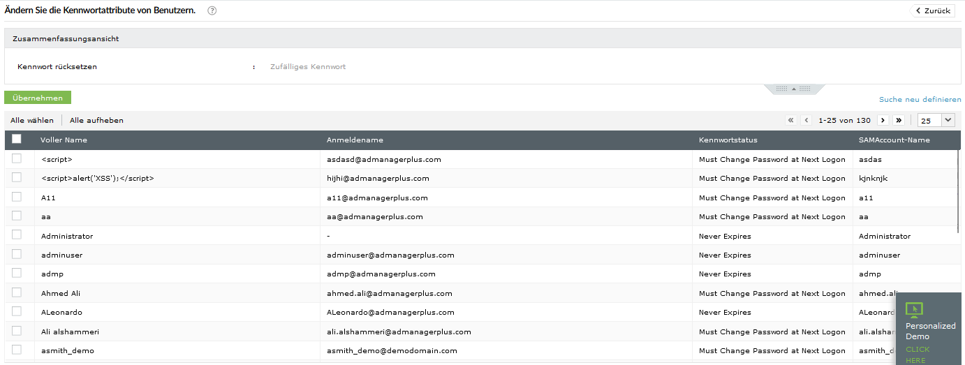Sort by Voller Name column header

pos(64,140)
